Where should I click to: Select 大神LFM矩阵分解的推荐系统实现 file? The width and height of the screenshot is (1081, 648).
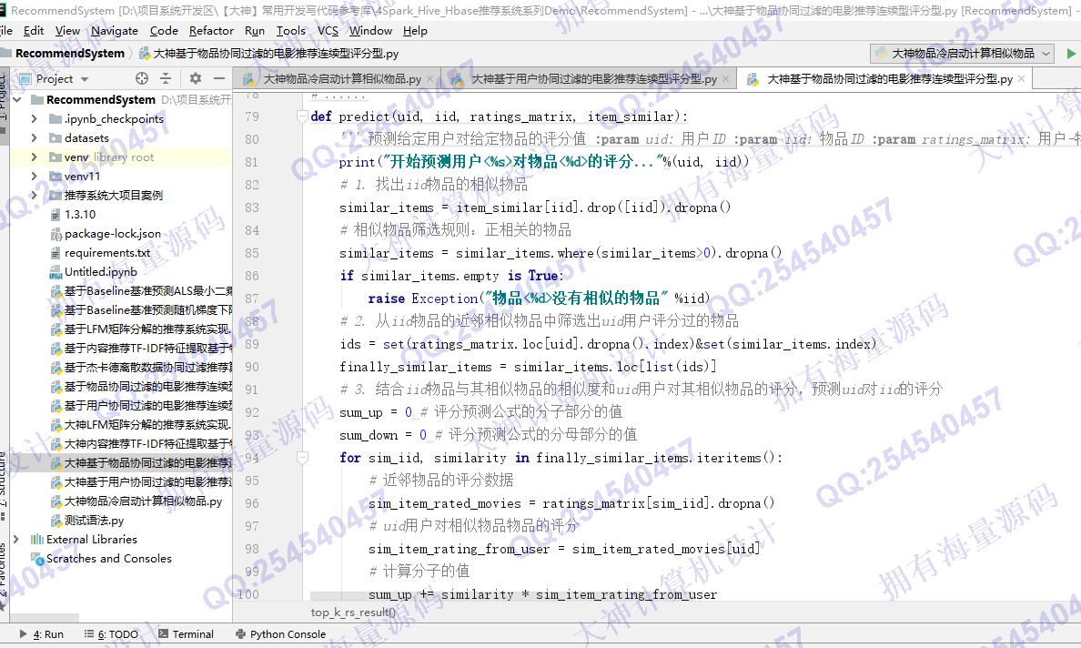pyautogui.click(x=148, y=425)
